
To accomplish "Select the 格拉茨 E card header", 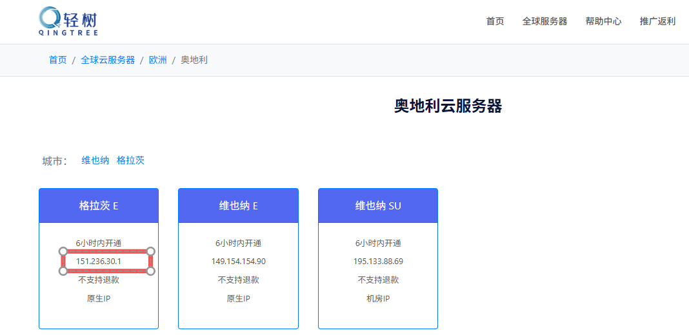I will point(99,206).
